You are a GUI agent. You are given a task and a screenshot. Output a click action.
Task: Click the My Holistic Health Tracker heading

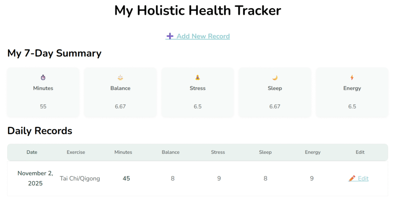coord(198,10)
